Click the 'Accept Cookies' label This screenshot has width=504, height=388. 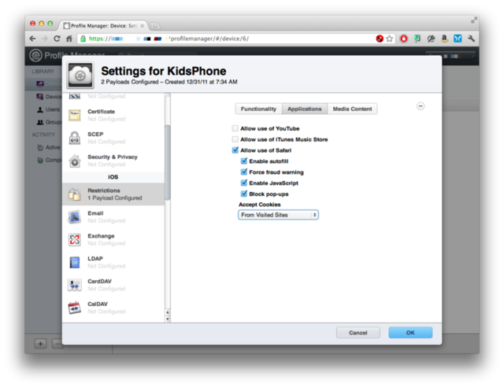click(x=259, y=205)
